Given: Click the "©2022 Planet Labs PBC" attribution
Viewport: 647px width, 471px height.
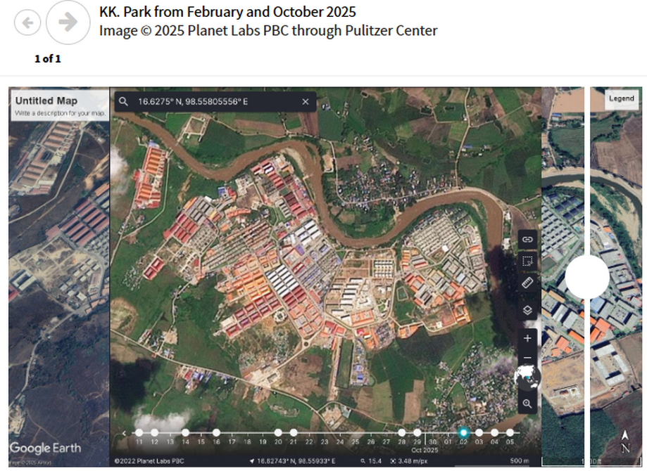Looking at the screenshot, I should tap(149, 461).
